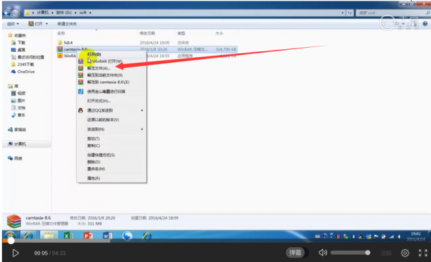
Task: Open the video player settings gear
Action: [x=405, y=253]
